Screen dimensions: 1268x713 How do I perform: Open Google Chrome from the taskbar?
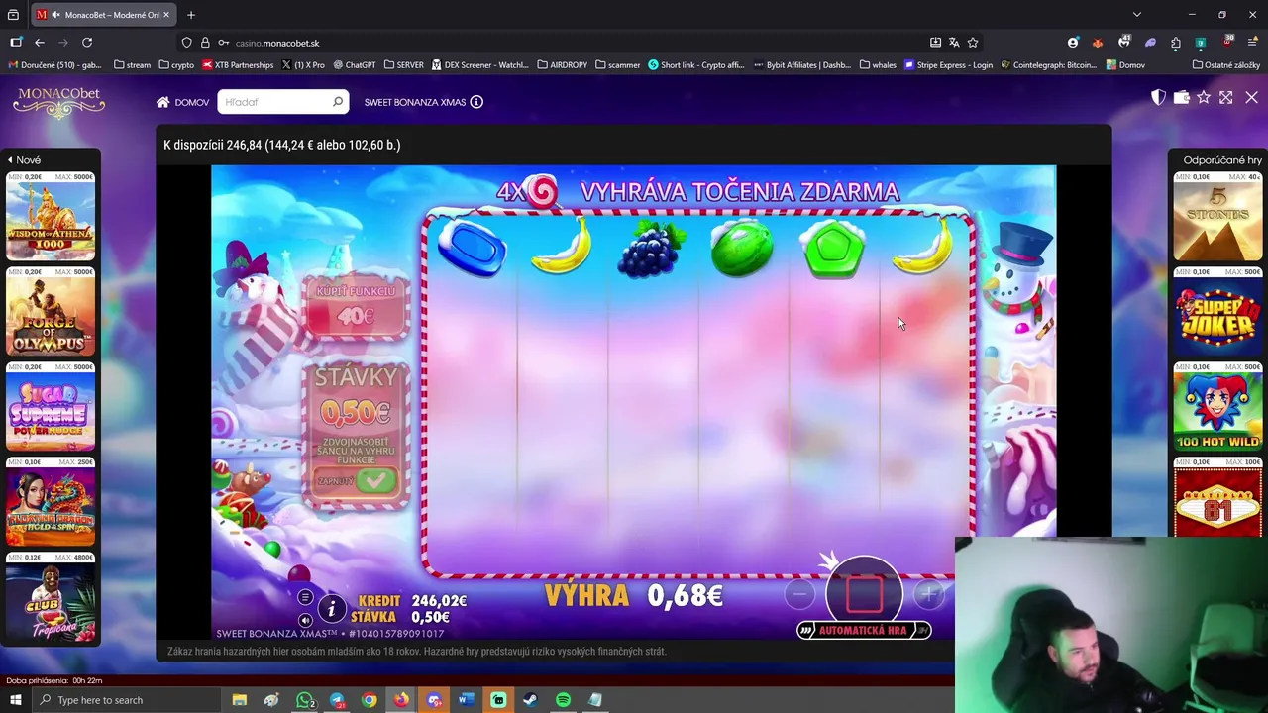[x=369, y=700]
